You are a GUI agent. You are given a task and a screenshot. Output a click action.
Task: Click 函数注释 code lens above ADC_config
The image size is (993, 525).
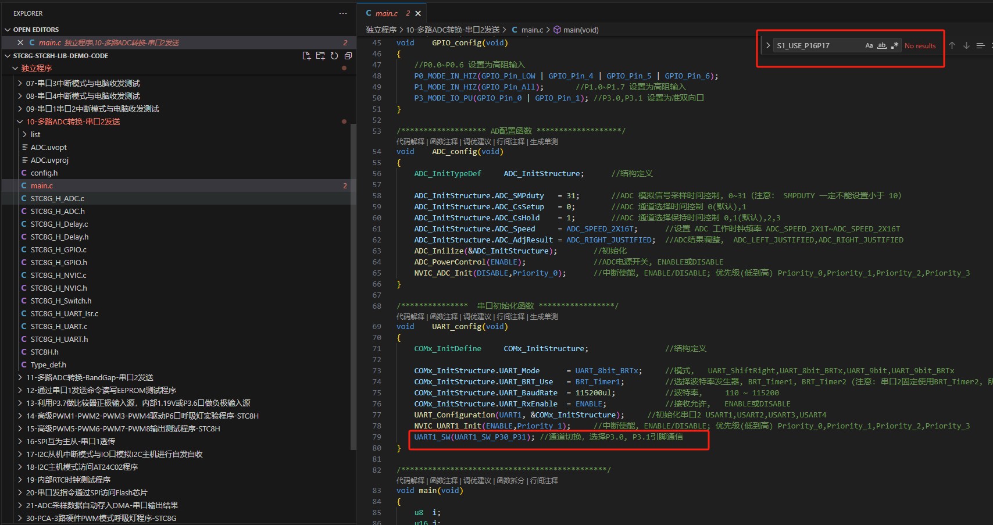click(444, 142)
